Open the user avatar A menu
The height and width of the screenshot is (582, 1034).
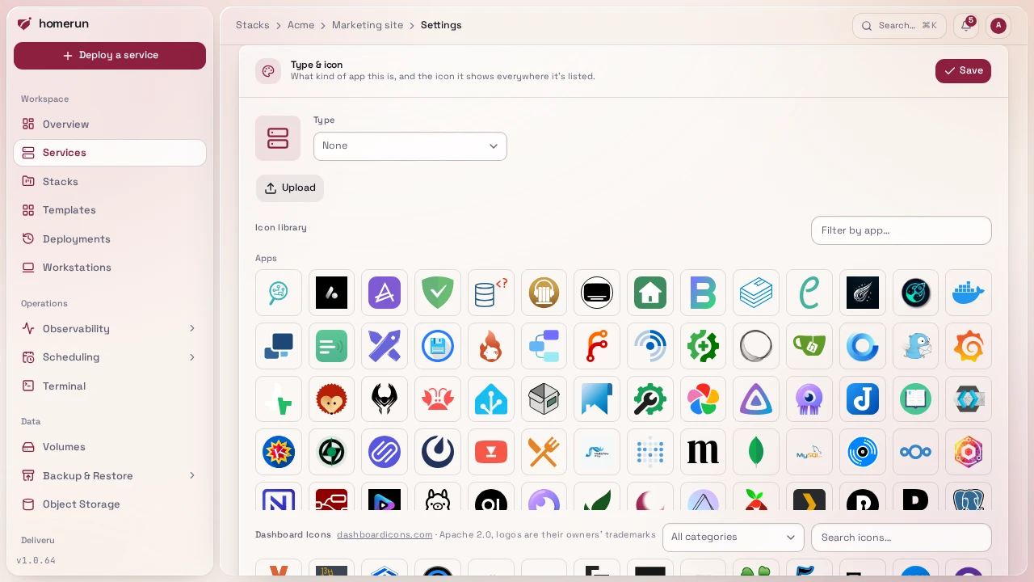pos(998,26)
